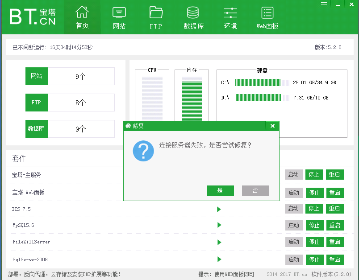Go to the 数据库 tab
359x280 pixels.
(x=193, y=18)
